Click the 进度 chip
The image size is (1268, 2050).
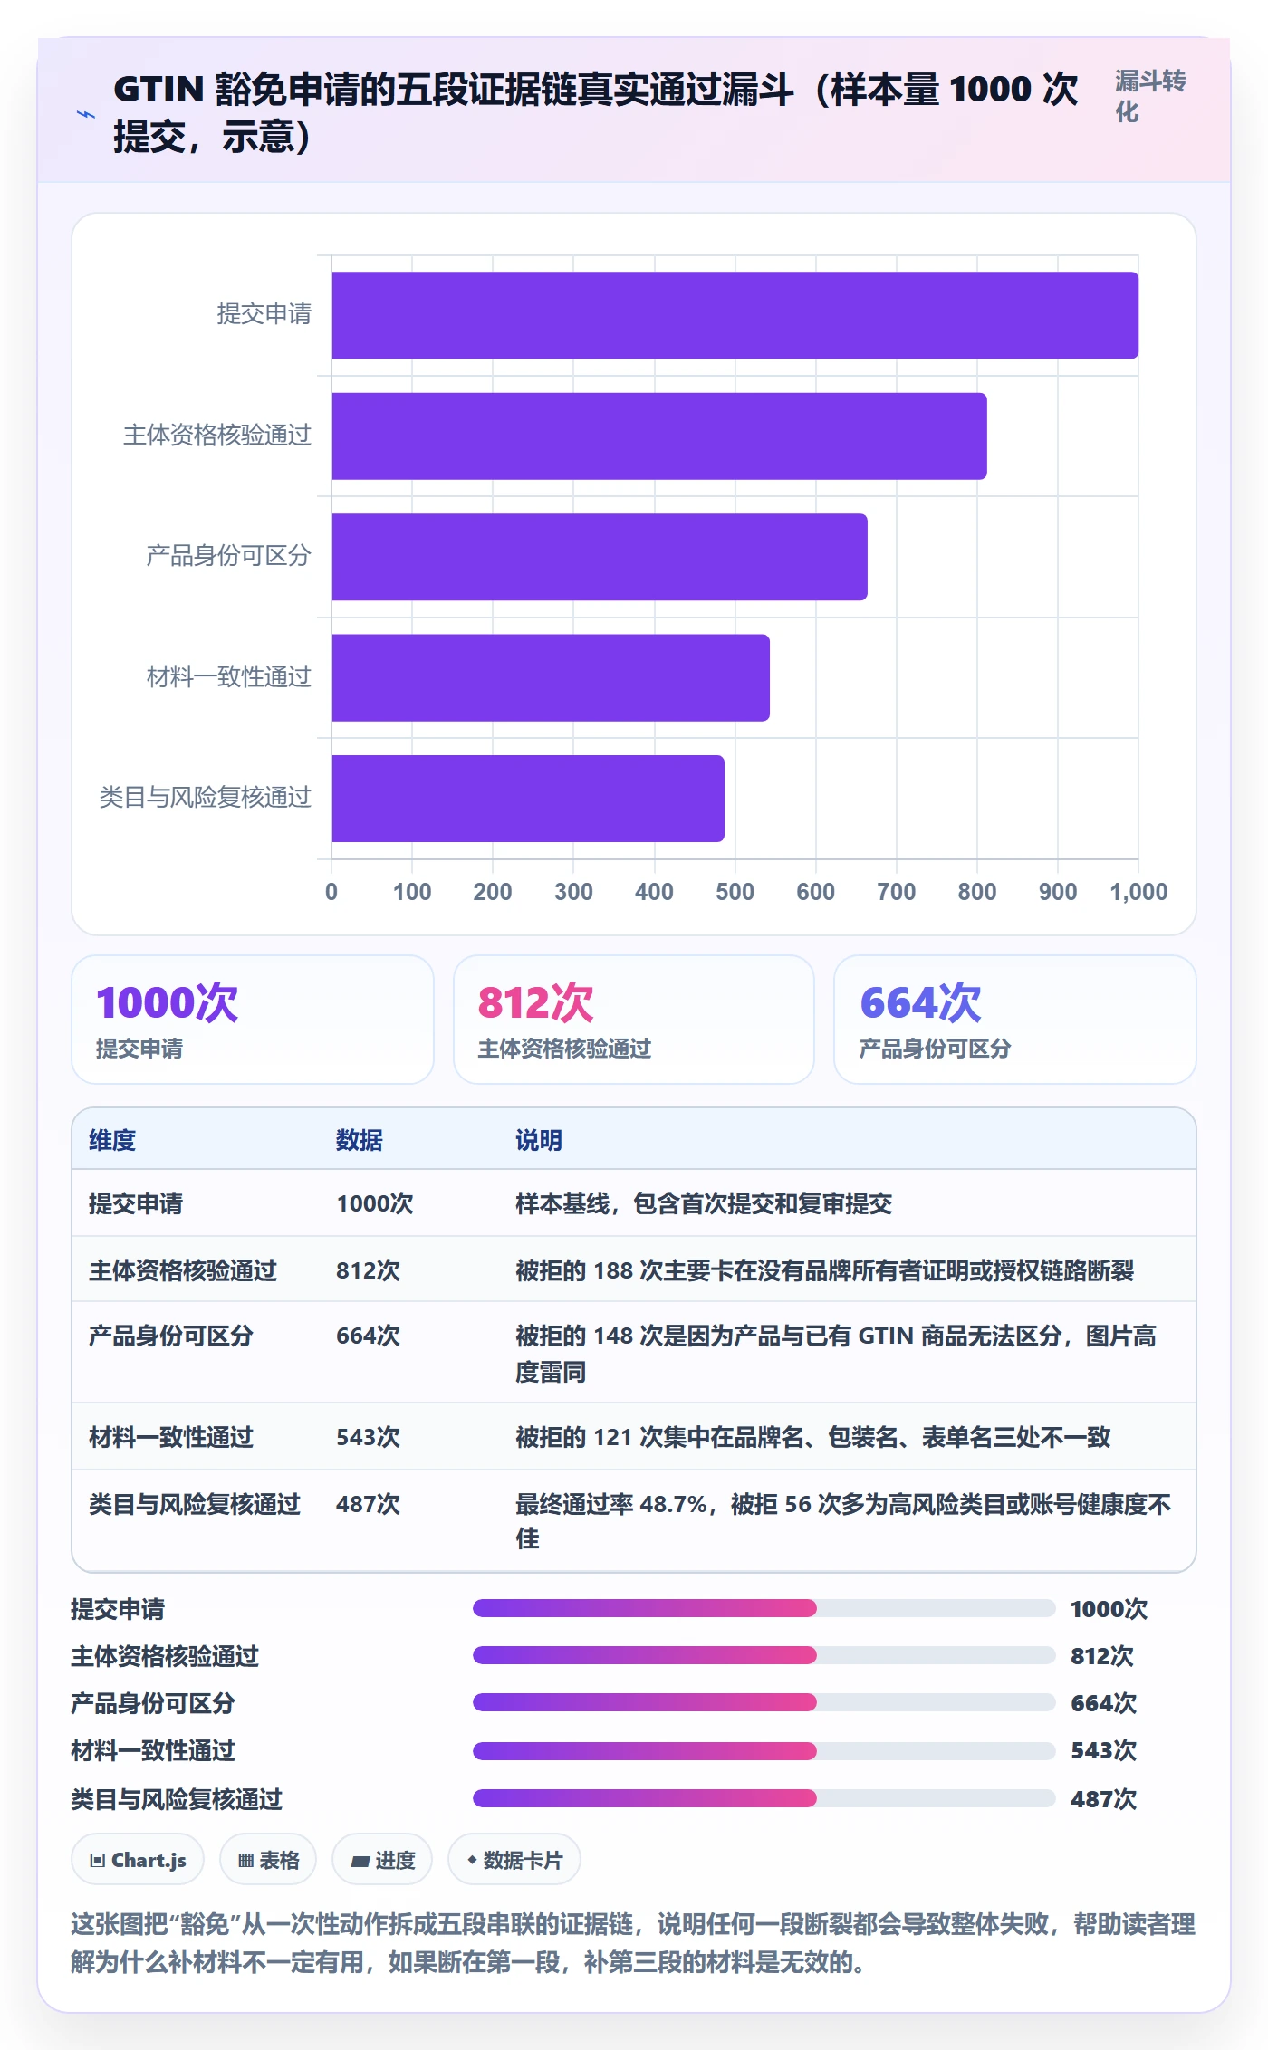[382, 1860]
